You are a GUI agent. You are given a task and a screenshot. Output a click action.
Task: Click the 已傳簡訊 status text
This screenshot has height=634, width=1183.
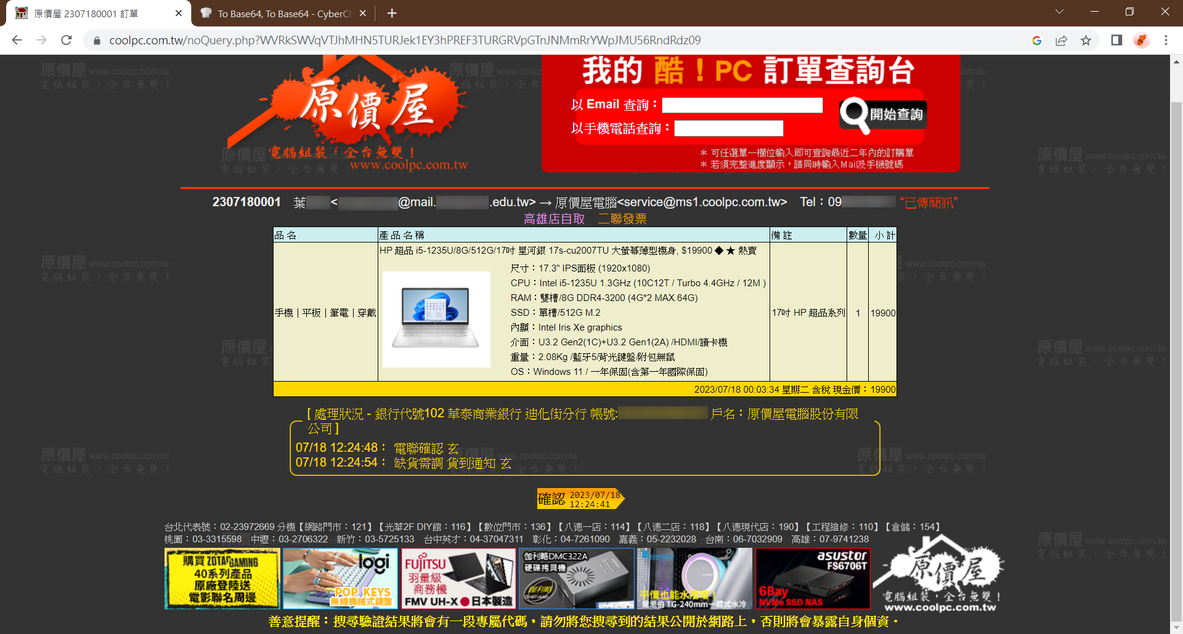point(929,203)
